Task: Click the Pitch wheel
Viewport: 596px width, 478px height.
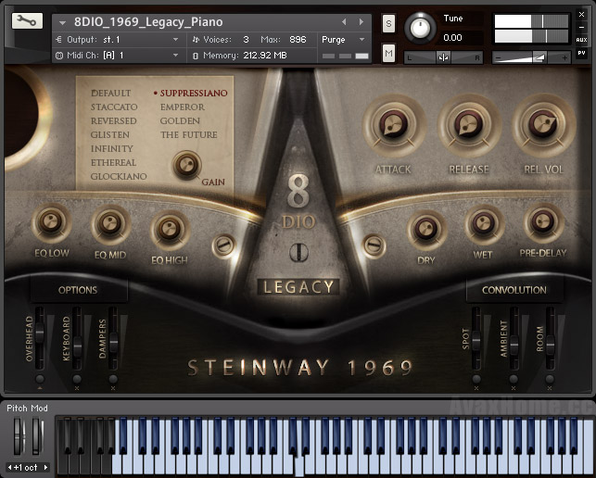Action: 19,435
